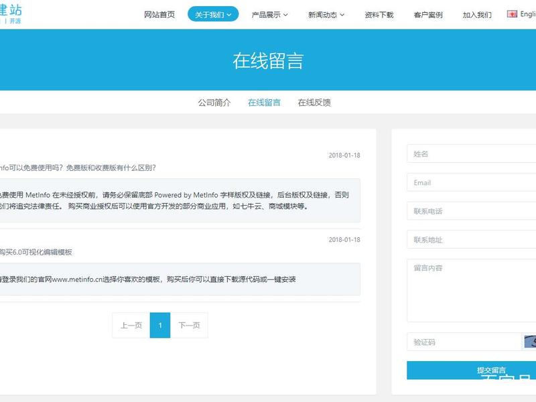Expand the 产品展示 dropdown menu
This screenshot has width=536, height=402.
tap(269, 15)
